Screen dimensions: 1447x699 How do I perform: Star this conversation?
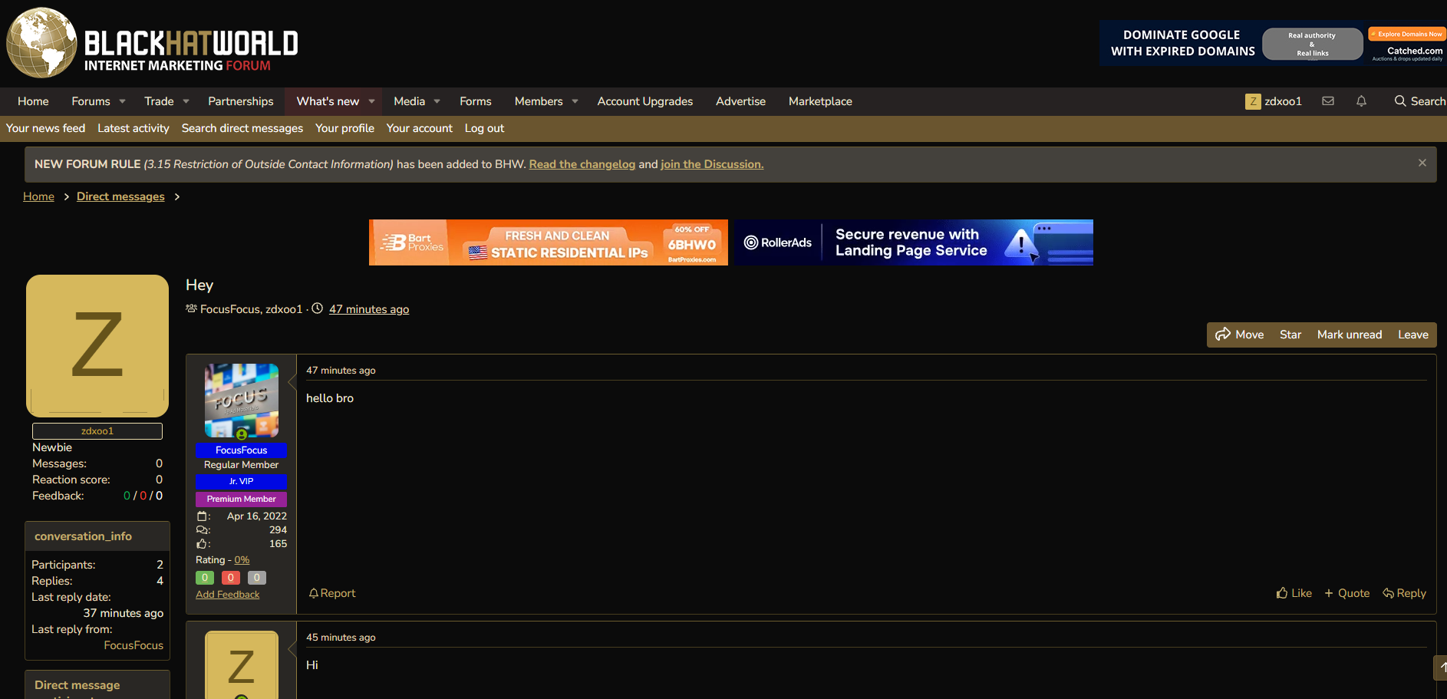[x=1290, y=335]
